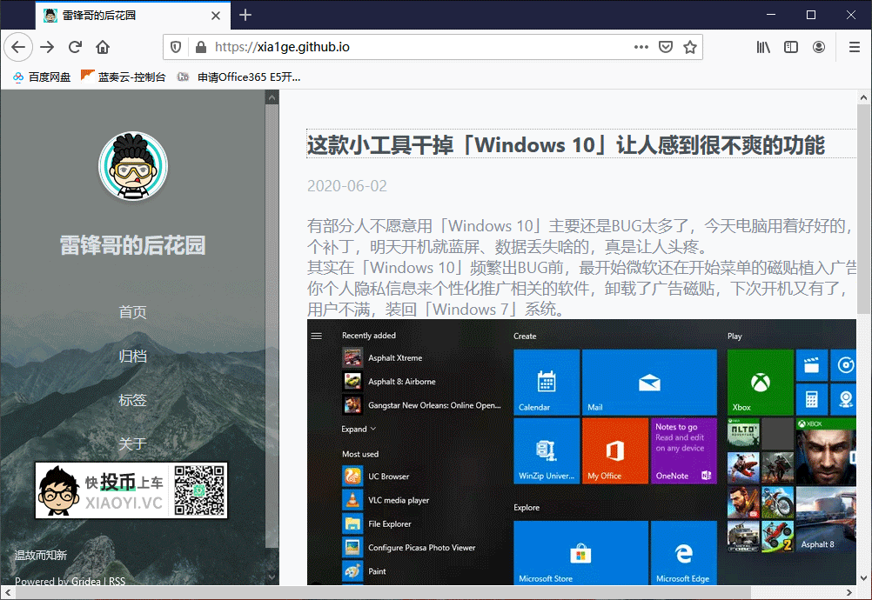
Task: Open the 百度网盘 bookmark
Action: click(42, 77)
